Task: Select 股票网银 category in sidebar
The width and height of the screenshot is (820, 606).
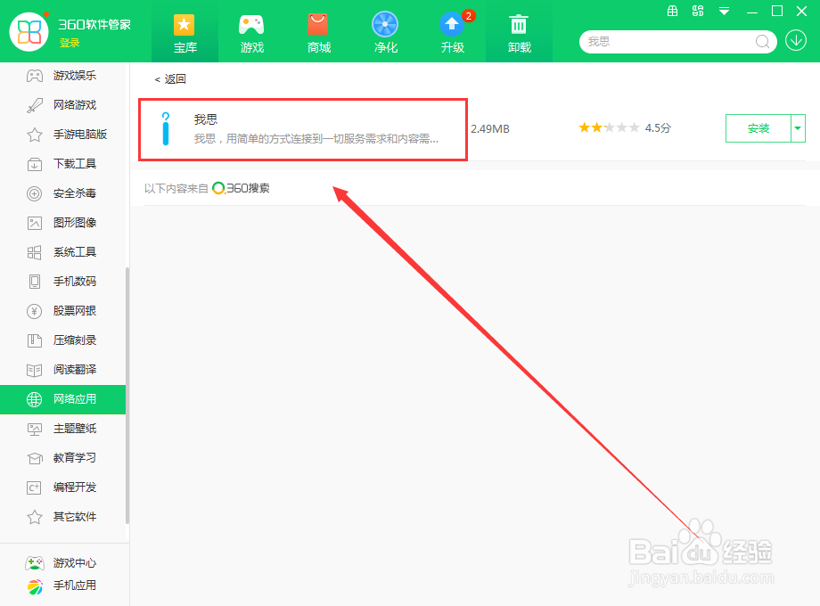Action: (62, 311)
